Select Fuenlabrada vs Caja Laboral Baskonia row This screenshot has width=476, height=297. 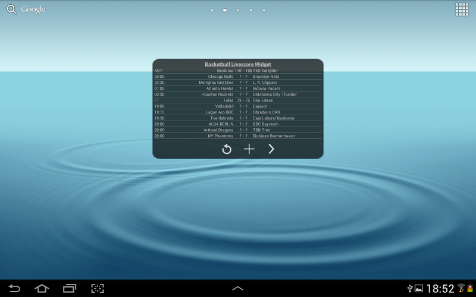tap(237, 118)
